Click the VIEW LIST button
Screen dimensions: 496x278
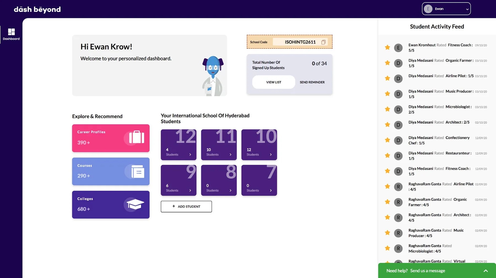tap(274, 82)
